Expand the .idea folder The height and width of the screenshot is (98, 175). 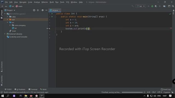point(7,17)
